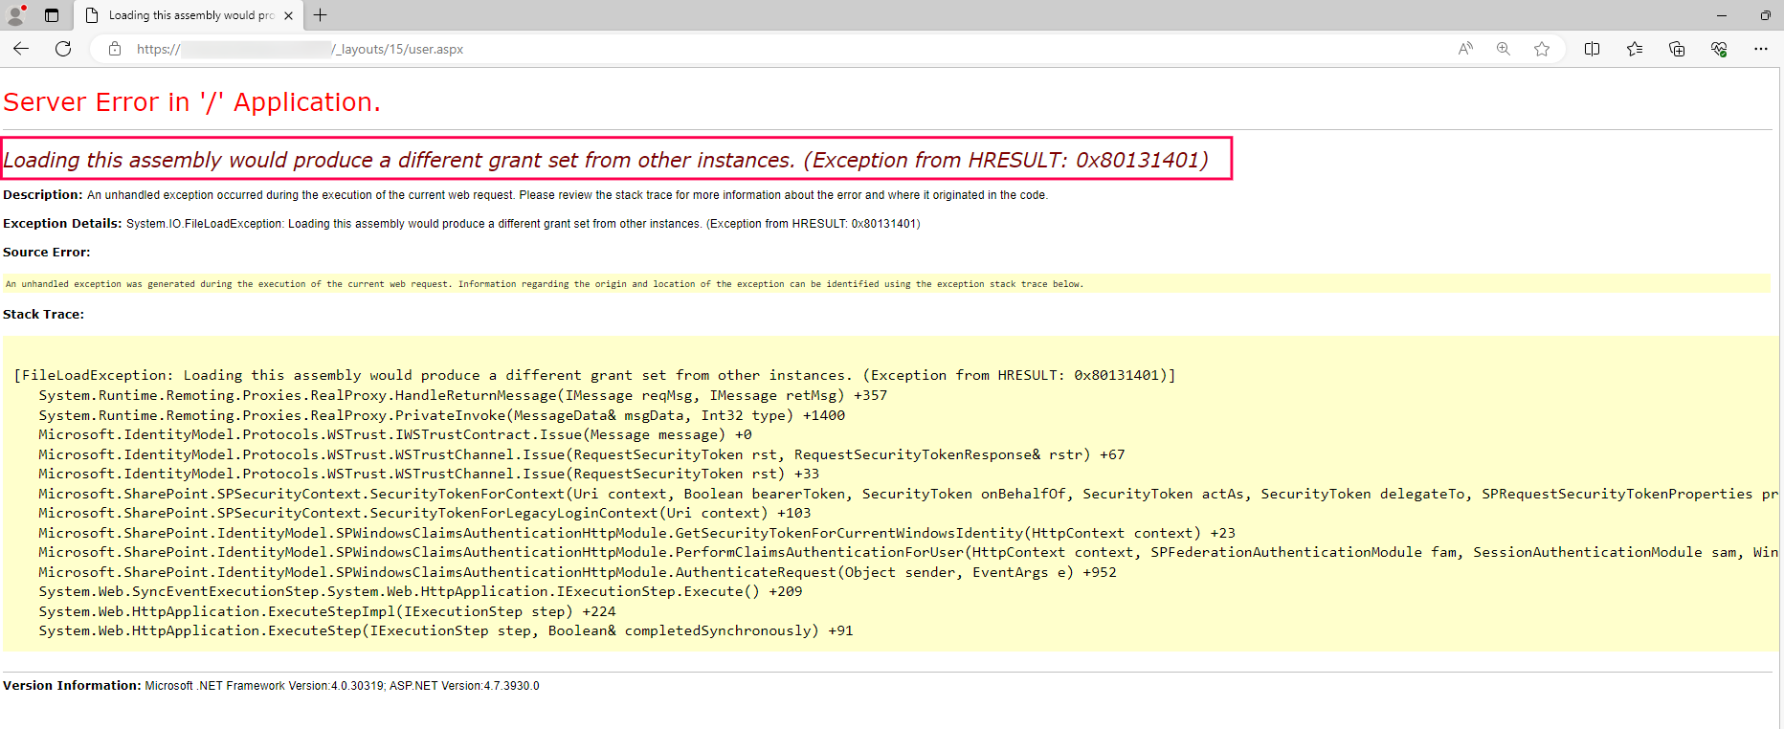
Task: Open the Favorites list
Action: (1634, 49)
